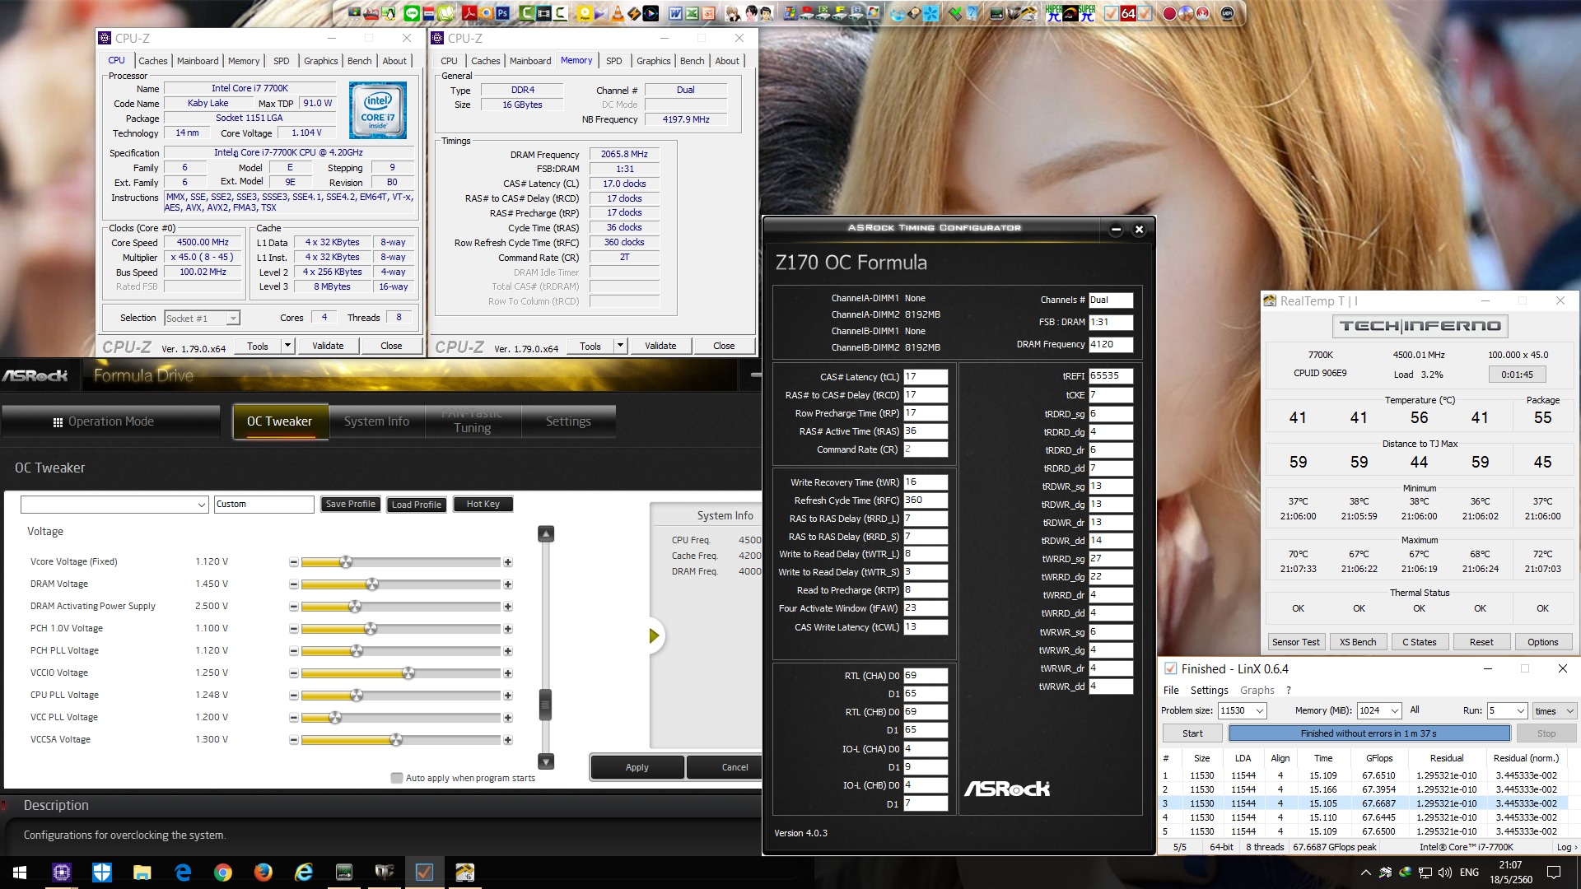Launch VLC cone icon in top dock

(x=617, y=13)
